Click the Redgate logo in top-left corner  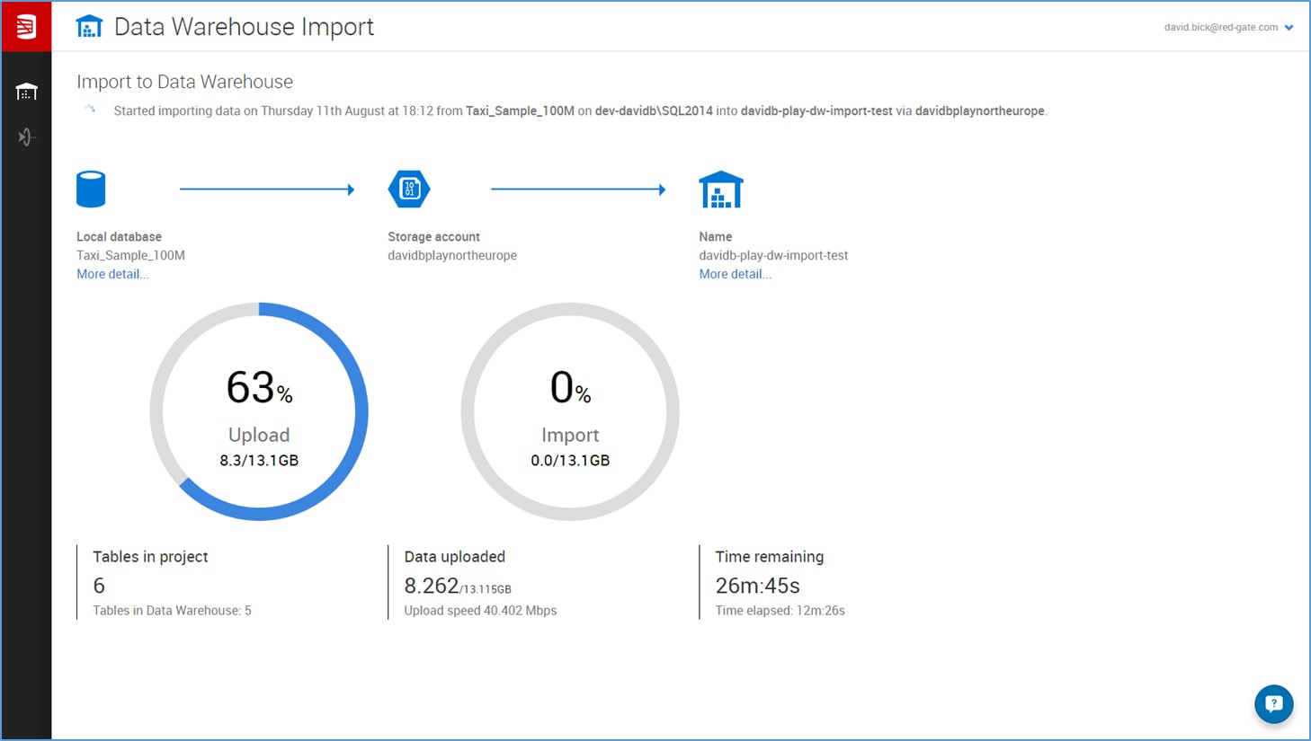[x=26, y=27]
